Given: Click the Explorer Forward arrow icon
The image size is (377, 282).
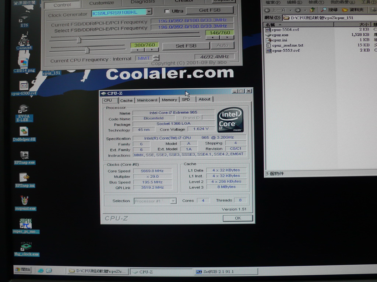Looking at the screenshot, I should tap(297, 10).
